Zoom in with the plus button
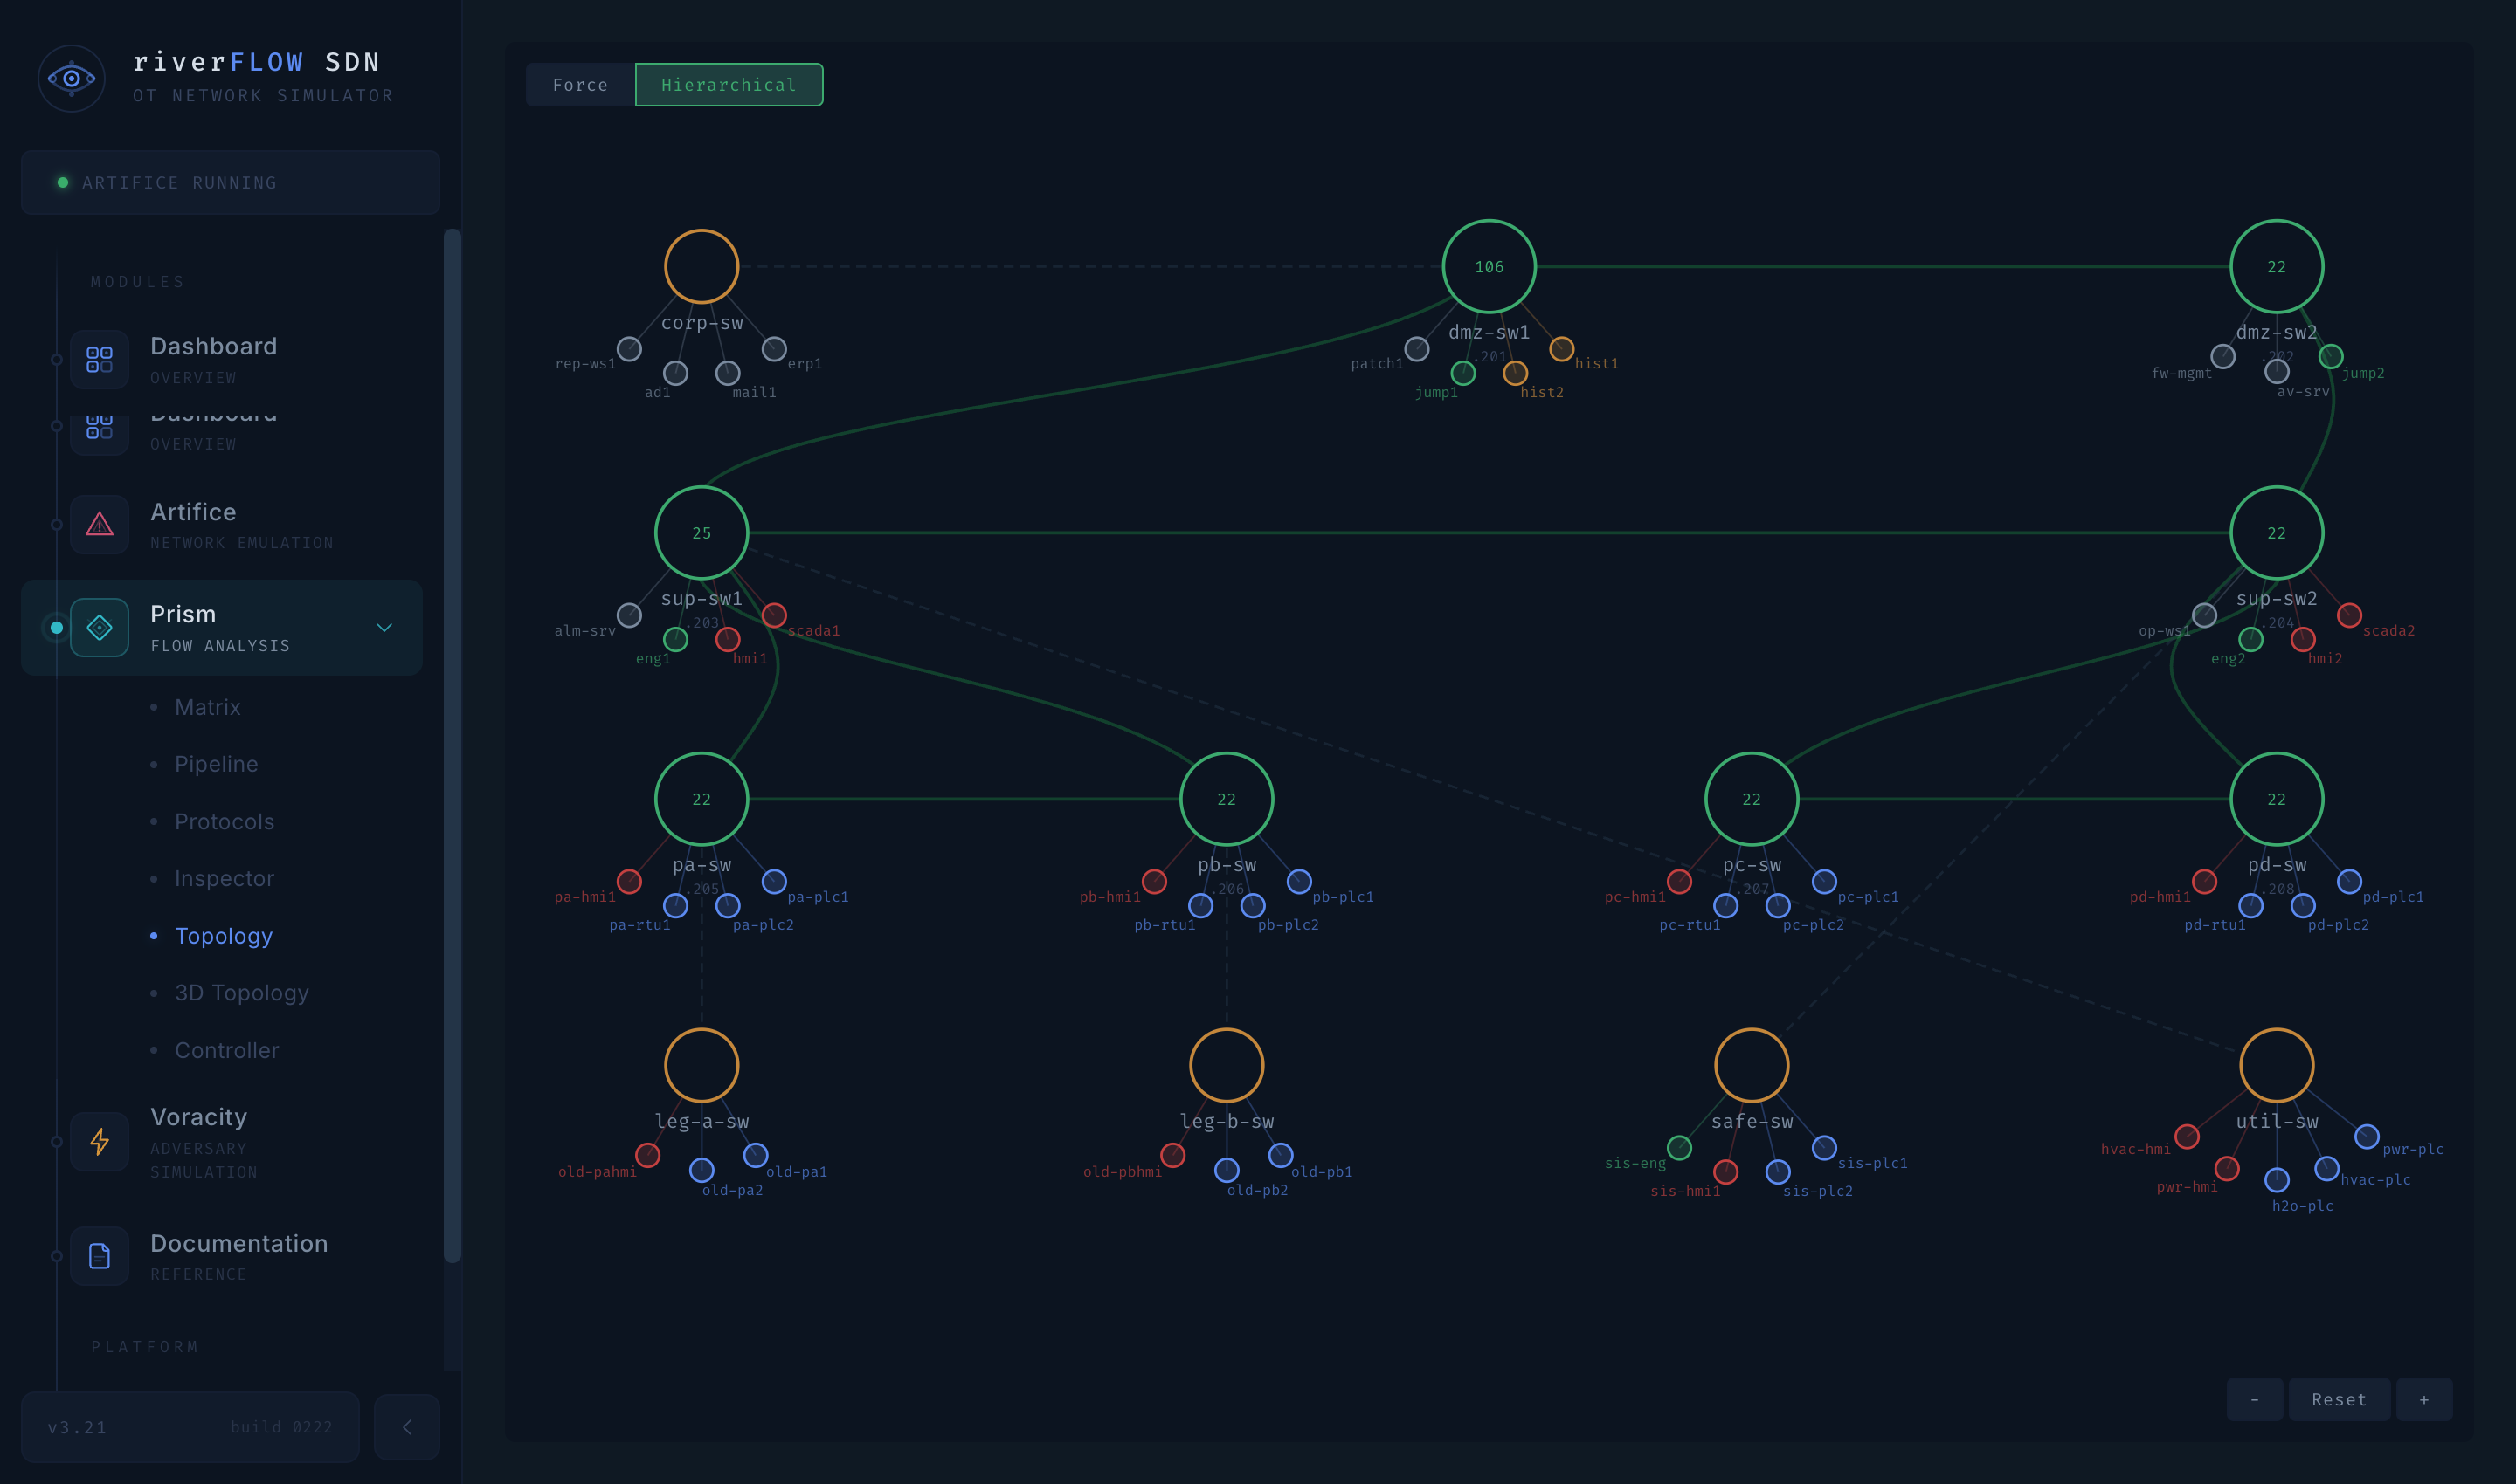Viewport: 2516px width, 1484px height. click(2423, 1400)
